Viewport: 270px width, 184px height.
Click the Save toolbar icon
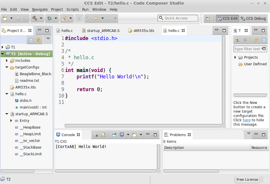(x=18, y=18)
